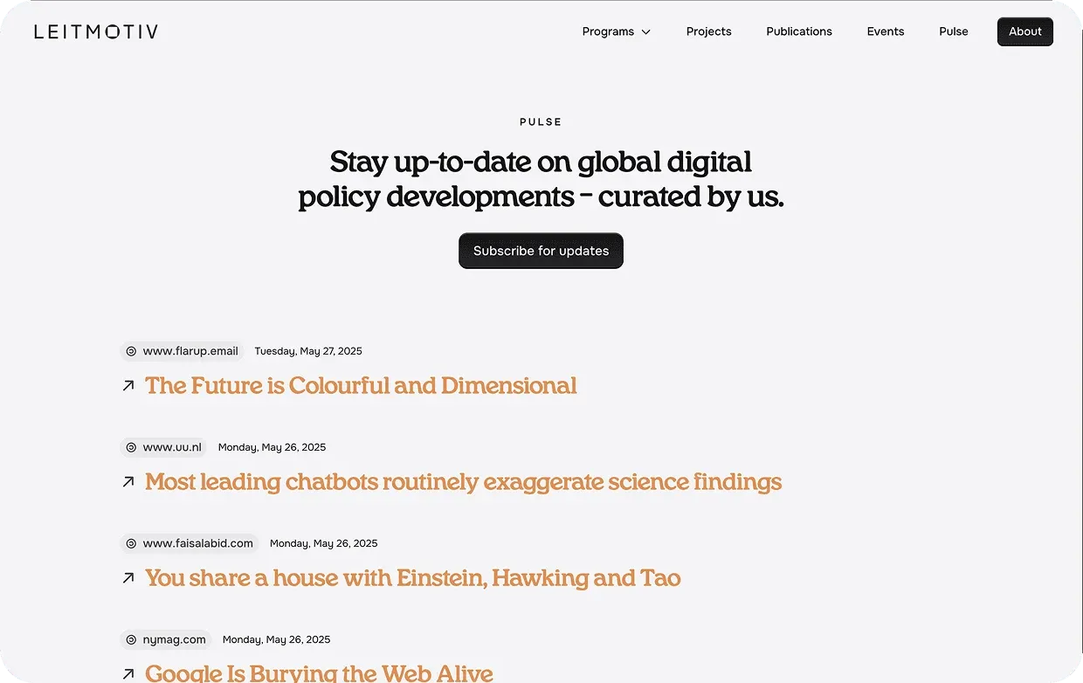Click arrow icon beside Google Is Burying
This screenshot has height=683, width=1083.
[x=128, y=673]
